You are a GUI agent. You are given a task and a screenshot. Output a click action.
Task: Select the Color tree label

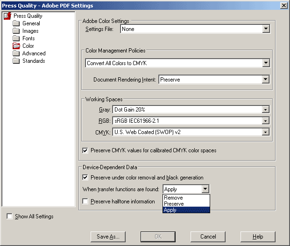(x=28, y=46)
